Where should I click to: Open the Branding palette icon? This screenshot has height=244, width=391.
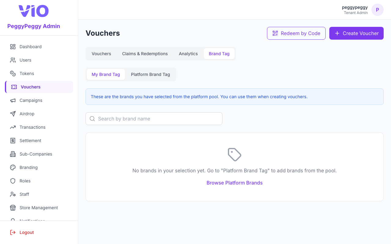coord(13,167)
